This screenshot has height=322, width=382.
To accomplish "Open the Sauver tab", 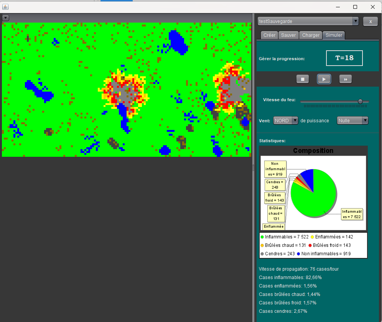I will (x=288, y=35).
